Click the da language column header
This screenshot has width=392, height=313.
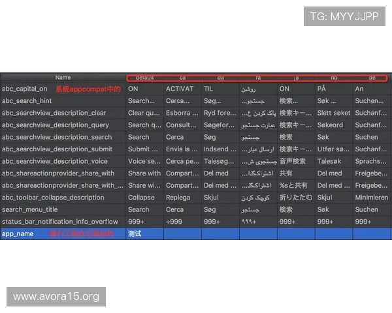click(x=220, y=78)
